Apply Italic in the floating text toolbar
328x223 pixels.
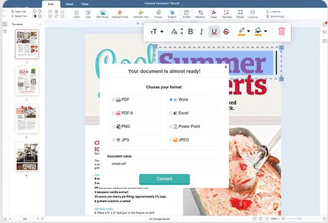pyautogui.click(x=202, y=32)
